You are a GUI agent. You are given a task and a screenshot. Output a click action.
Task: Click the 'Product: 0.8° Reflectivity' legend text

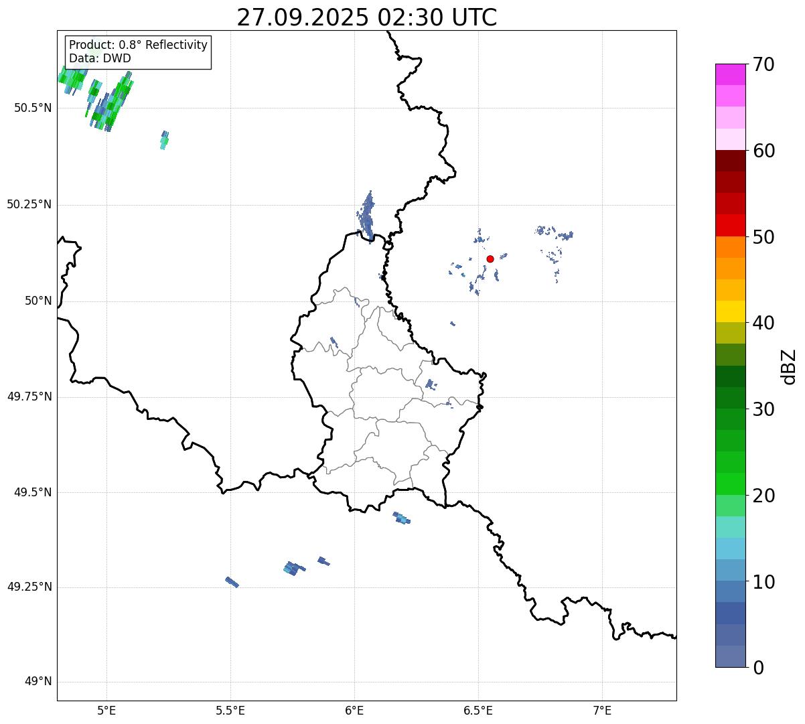pyautogui.click(x=138, y=45)
